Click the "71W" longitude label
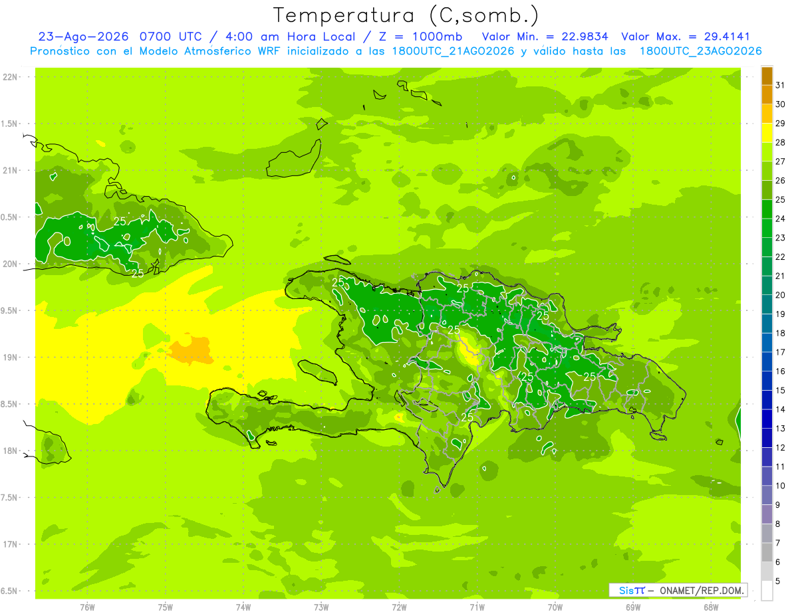 [477, 607]
